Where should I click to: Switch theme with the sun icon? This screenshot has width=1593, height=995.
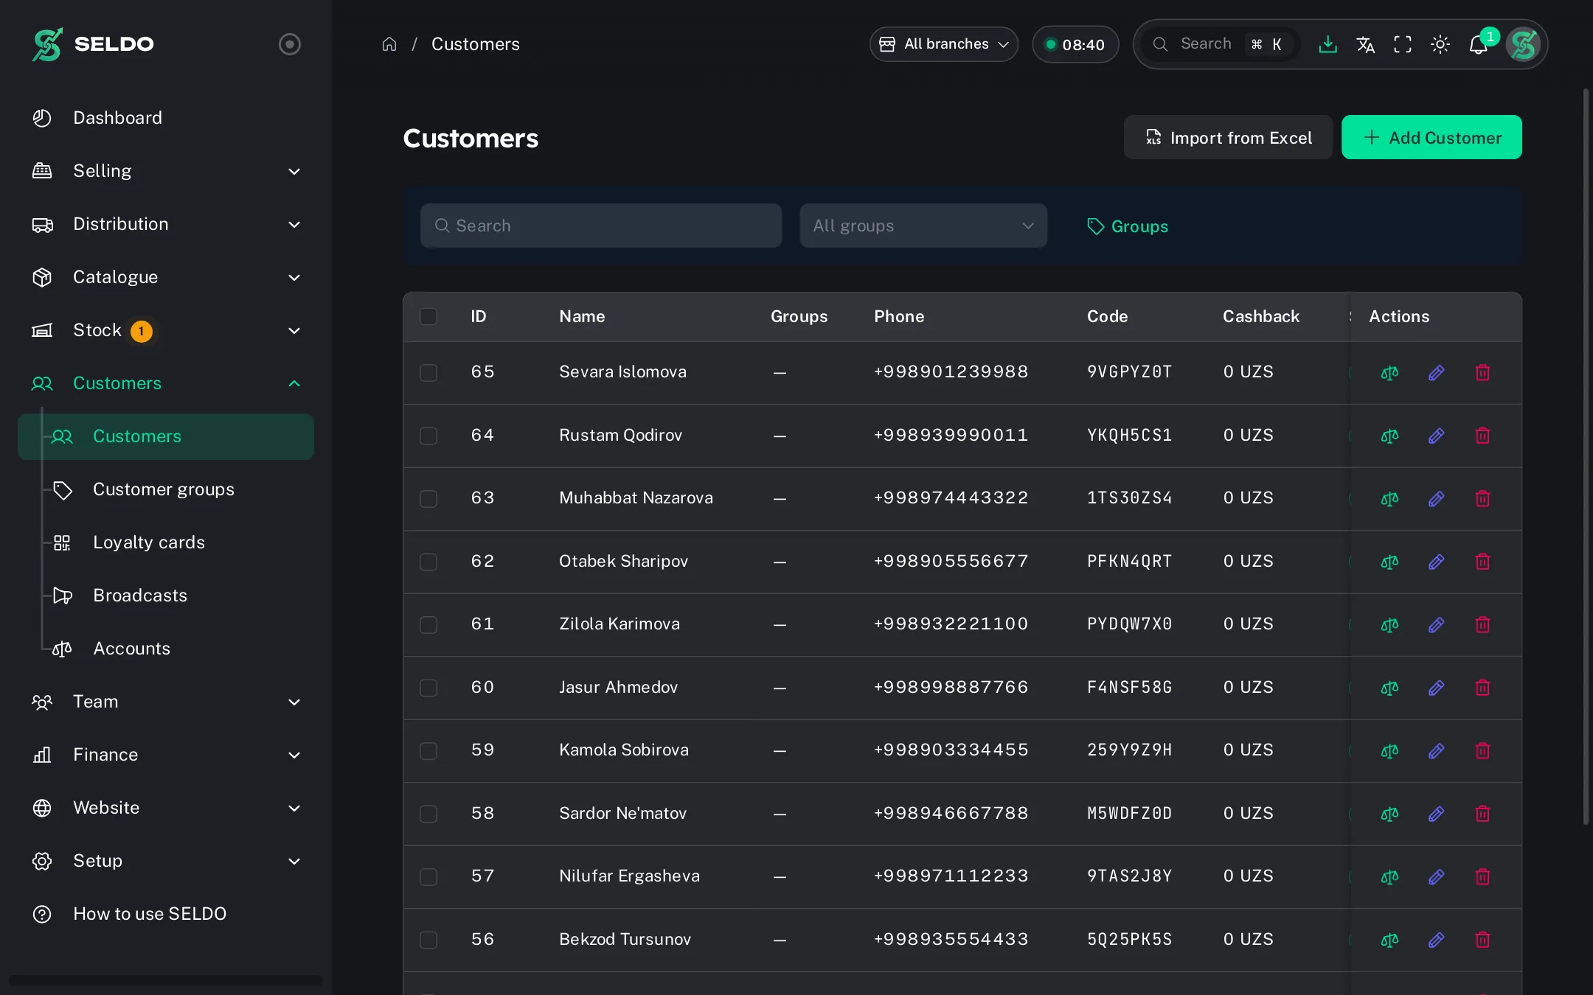(x=1440, y=44)
